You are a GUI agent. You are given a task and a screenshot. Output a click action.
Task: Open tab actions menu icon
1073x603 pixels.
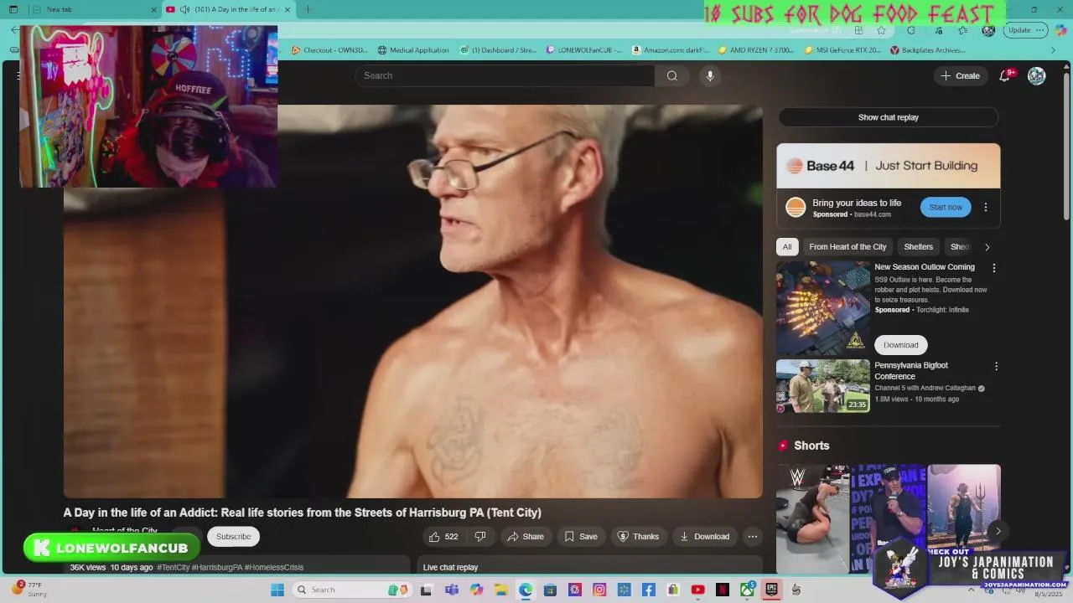pos(13,9)
